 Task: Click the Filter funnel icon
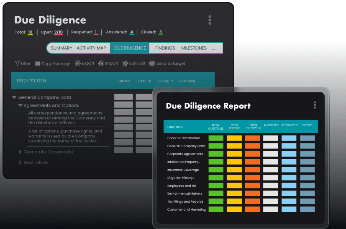click(18, 64)
